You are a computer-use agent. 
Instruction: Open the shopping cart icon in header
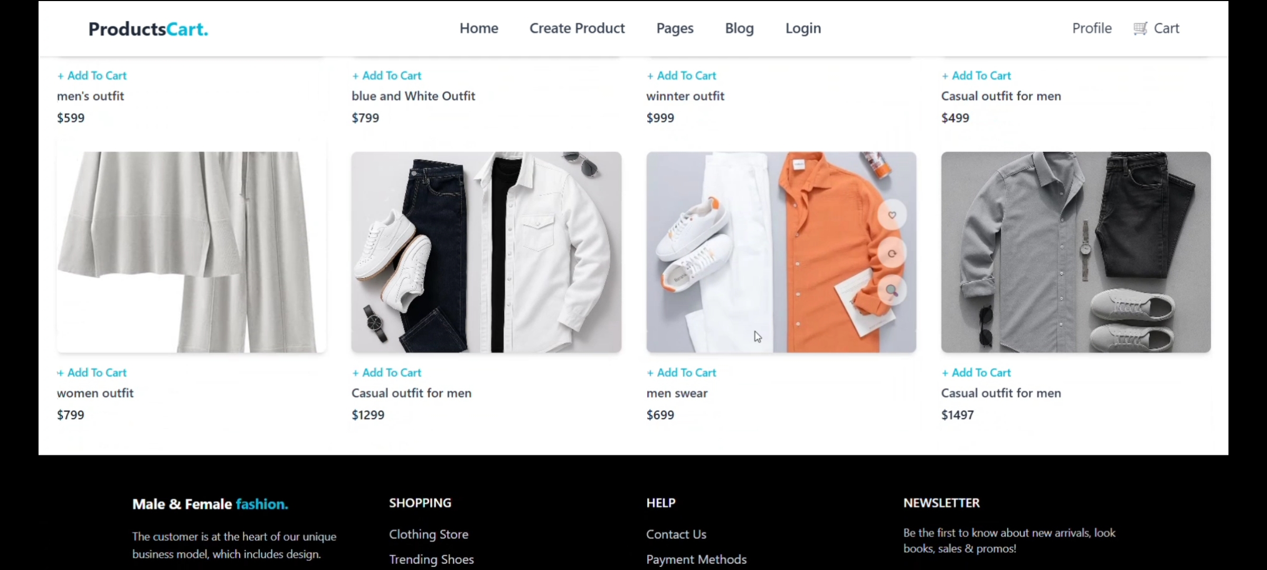tap(1140, 28)
